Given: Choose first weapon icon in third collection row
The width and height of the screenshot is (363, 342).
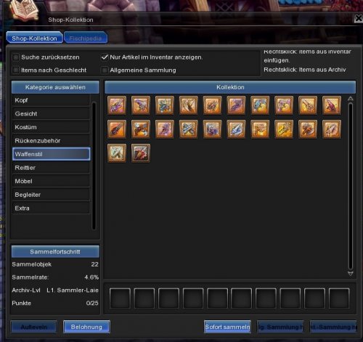Looking at the screenshot, I should [x=117, y=153].
